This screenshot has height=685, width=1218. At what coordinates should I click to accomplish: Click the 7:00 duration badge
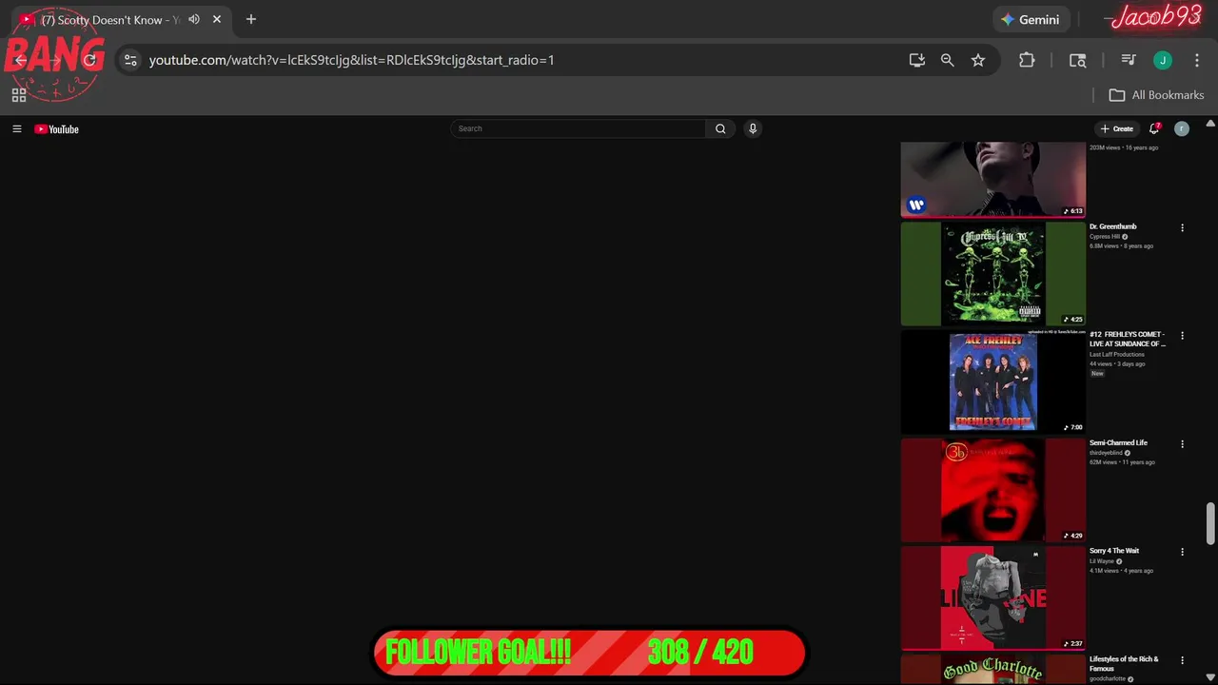pyautogui.click(x=1073, y=427)
